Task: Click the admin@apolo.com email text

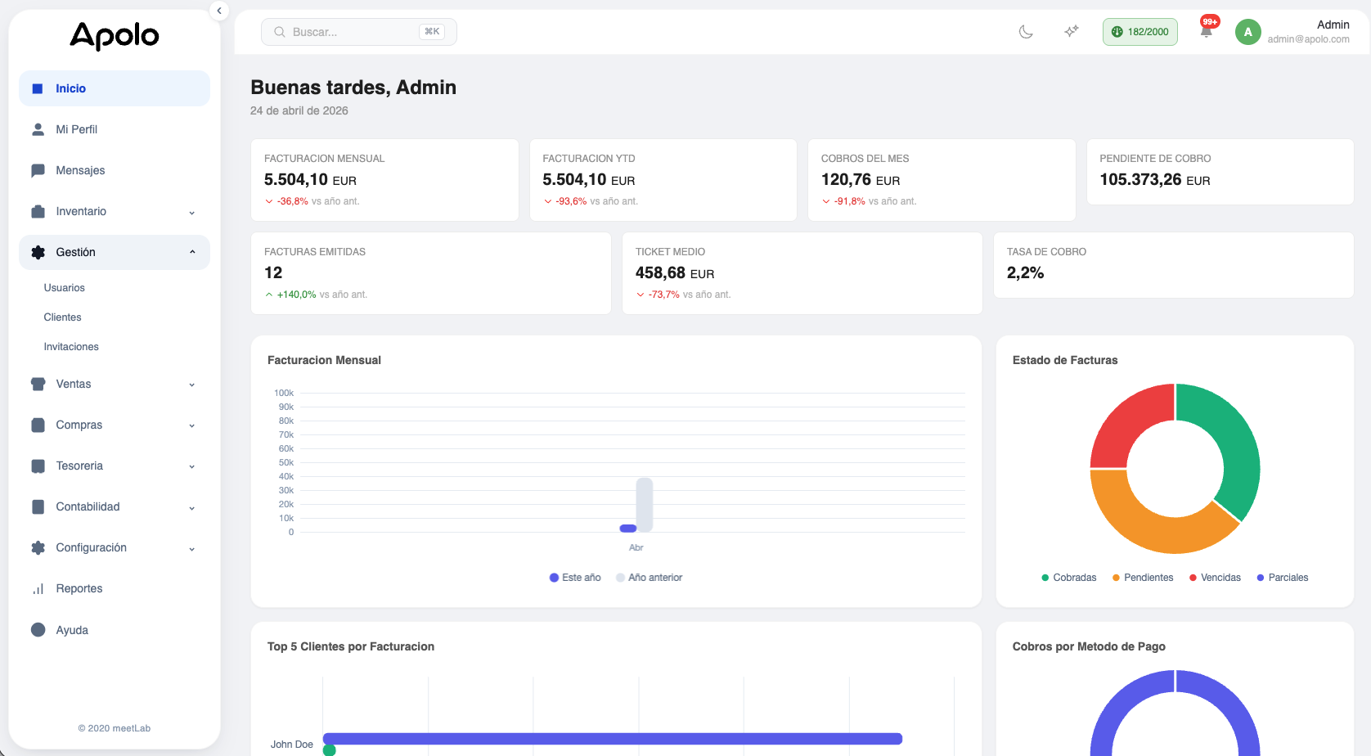Action: pyautogui.click(x=1308, y=39)
